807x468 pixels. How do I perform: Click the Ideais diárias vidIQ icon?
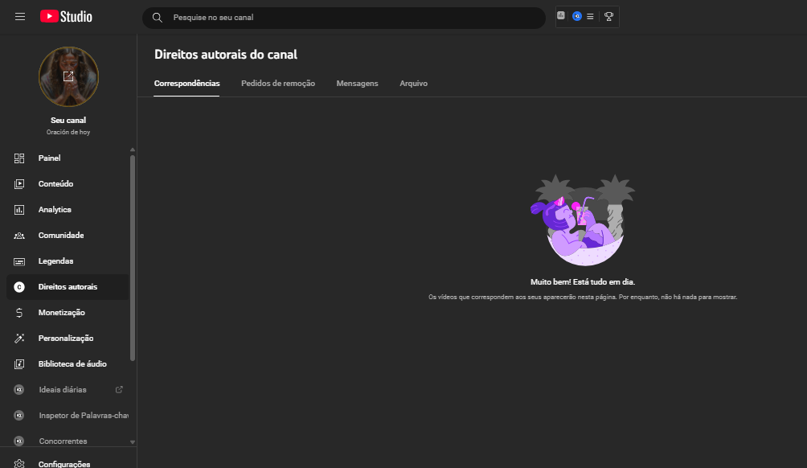[x=19, y=390]
